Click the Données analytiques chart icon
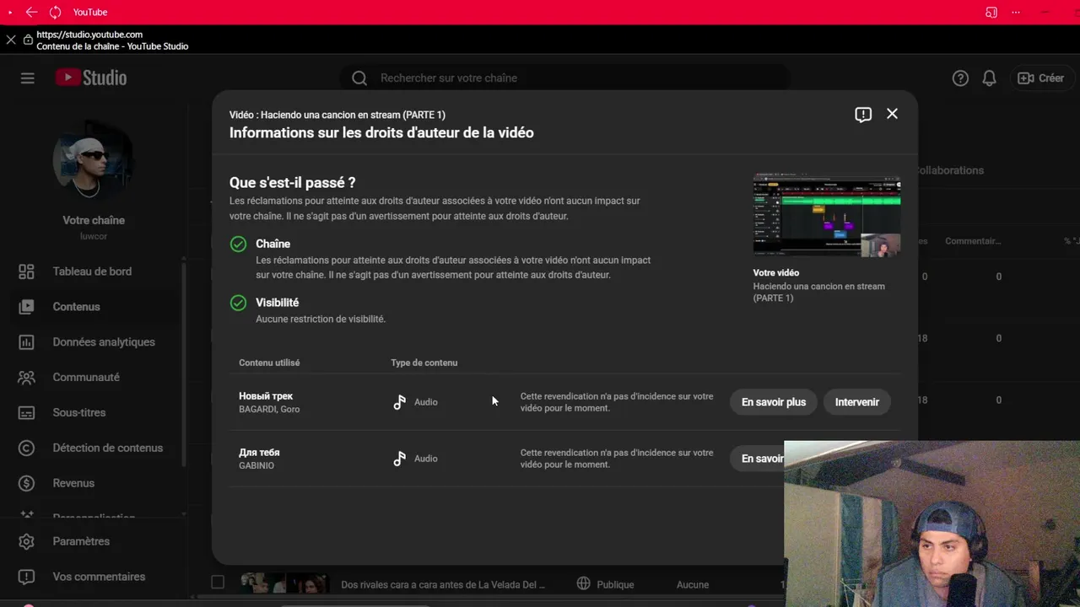The image size is (1080, 607). (26, 342)
